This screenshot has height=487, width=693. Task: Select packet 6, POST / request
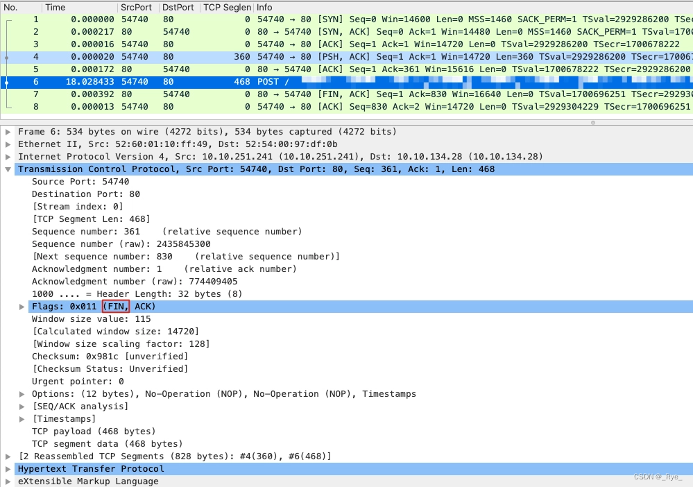tap(347, 82)
